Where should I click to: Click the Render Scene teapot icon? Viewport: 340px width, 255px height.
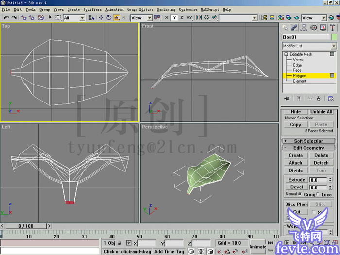[x=289, y=17]
